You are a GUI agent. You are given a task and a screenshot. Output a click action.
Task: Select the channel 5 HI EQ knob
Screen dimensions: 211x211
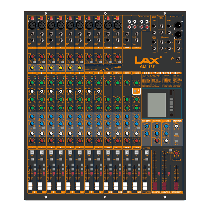70,83
